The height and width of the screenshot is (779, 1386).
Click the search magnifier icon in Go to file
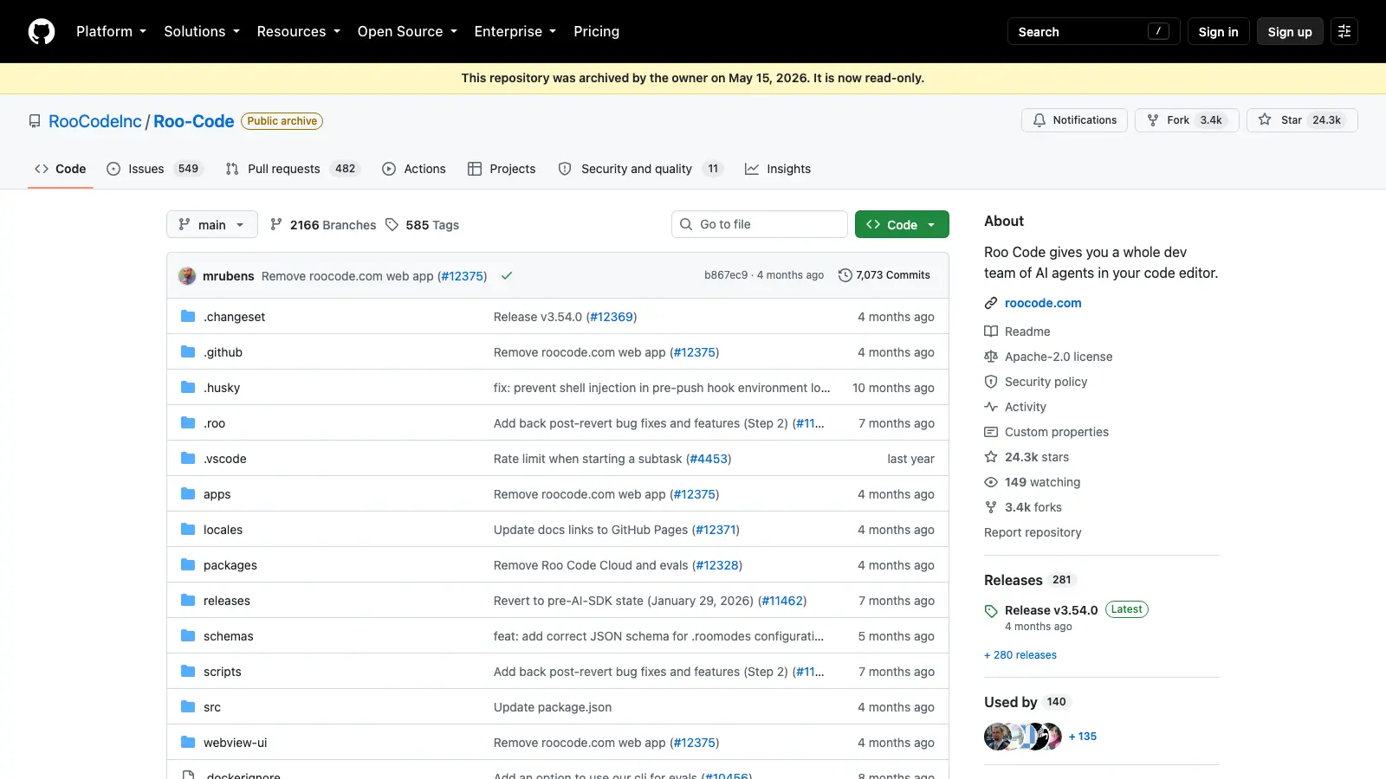(686, 224)
